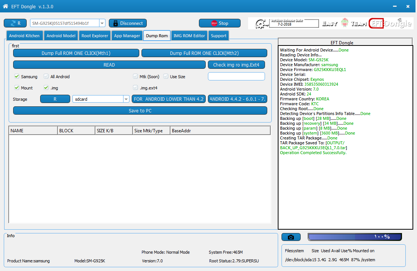Click the /dev/block/sda15 filesystem row
This screenshot has height=271, width=417.
click(x=330, y=260)
